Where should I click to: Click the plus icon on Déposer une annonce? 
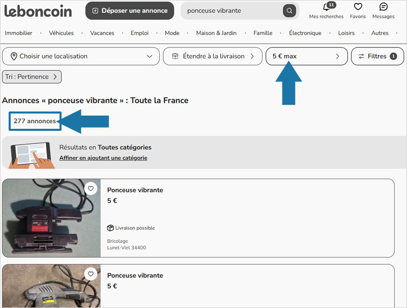(95, 11)
